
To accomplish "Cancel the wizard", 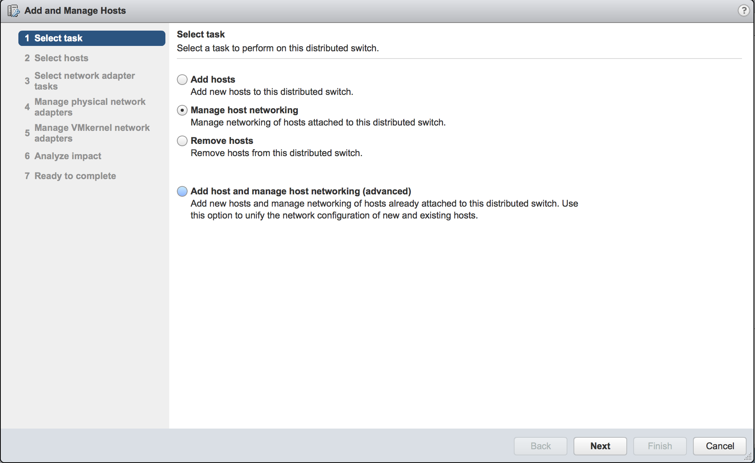I will (x=719, y=446).
